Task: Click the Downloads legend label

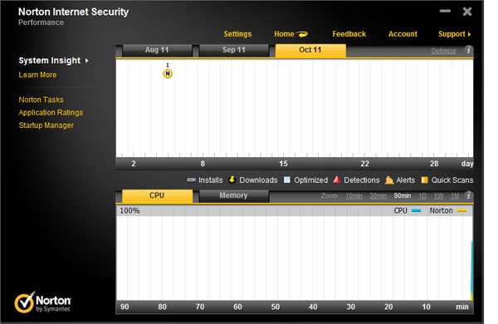Action: (x=258, y=180)
